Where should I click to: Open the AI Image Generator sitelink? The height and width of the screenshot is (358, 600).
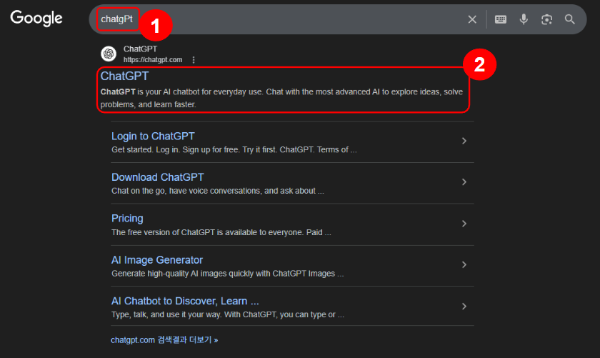(157, 260)
